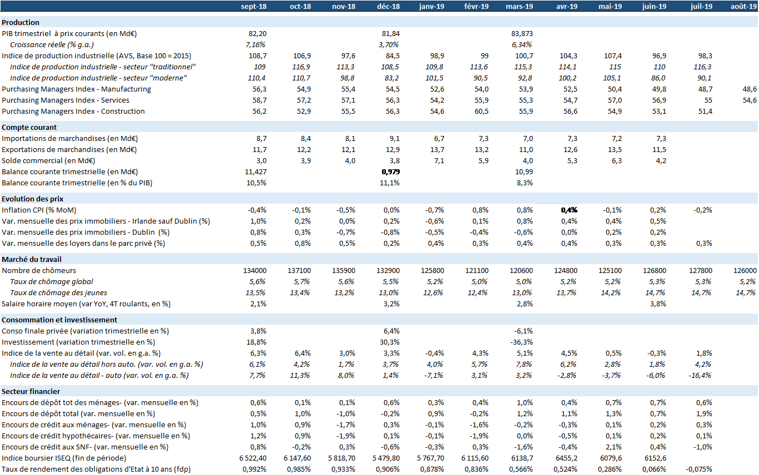Click Manufacturing PMI value 48,6
Viewport: 759px width, 475px height.
750,89
